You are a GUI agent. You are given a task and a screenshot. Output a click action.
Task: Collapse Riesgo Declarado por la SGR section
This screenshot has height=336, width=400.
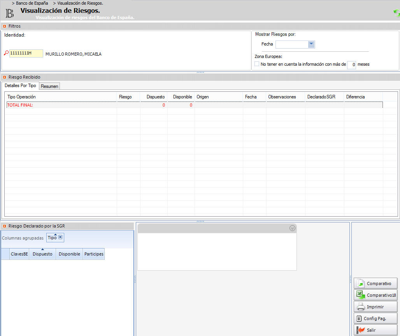pos(4,226)
